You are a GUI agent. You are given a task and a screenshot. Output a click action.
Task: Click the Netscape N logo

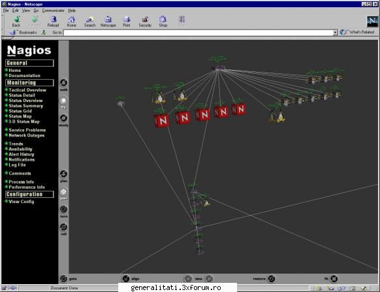tap(372, 22)
